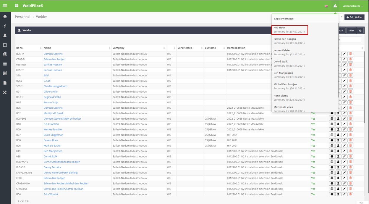Switch language using the UK flag icon
The image size is (369, 204).
326,6
